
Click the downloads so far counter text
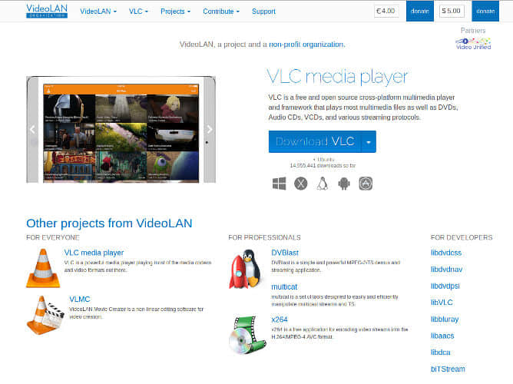(323, 166)
